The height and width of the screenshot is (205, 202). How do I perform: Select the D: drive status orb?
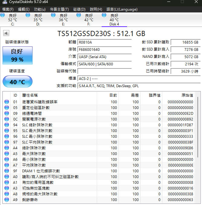coord(28,15)
